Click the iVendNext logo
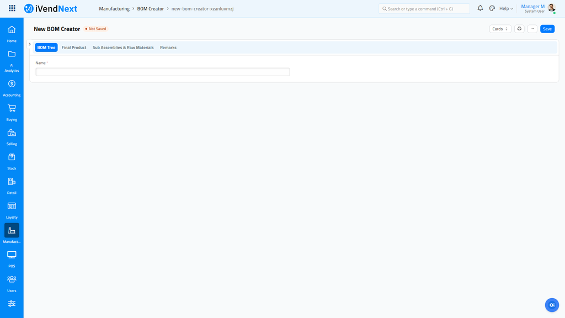 click(50, 9)
